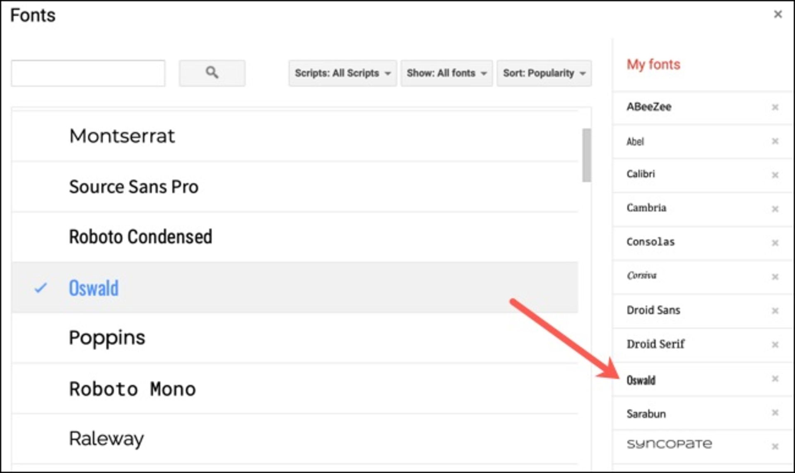This screenshot has height=473, width=795.
Task: Open the Sort: Popularity dropdown
Action: click(x=544, y=73)
